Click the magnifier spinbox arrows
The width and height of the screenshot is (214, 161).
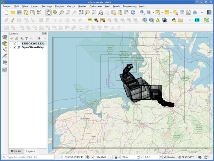[138, 157]
